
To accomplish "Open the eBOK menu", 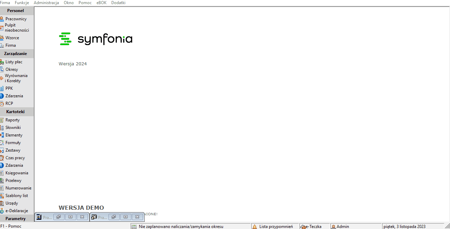I will [101, 3].
